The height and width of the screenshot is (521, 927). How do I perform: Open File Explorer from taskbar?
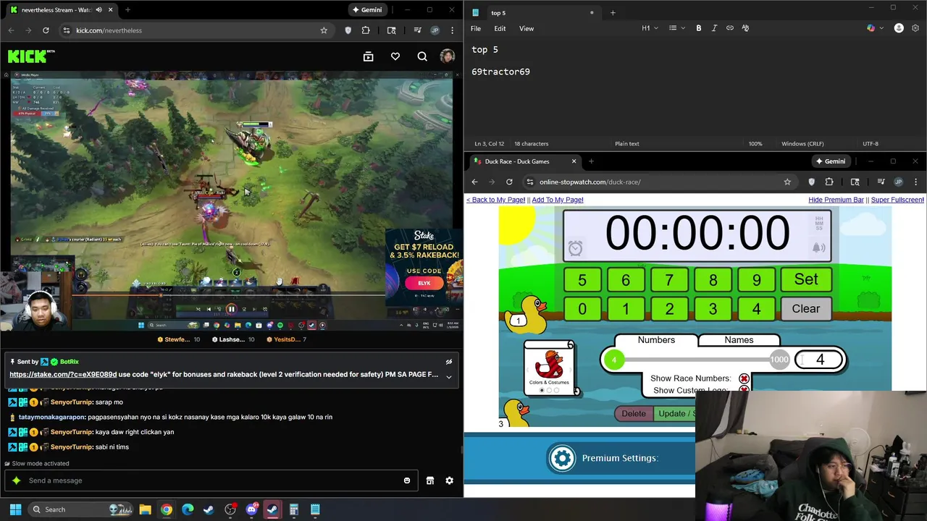(145, 509)
